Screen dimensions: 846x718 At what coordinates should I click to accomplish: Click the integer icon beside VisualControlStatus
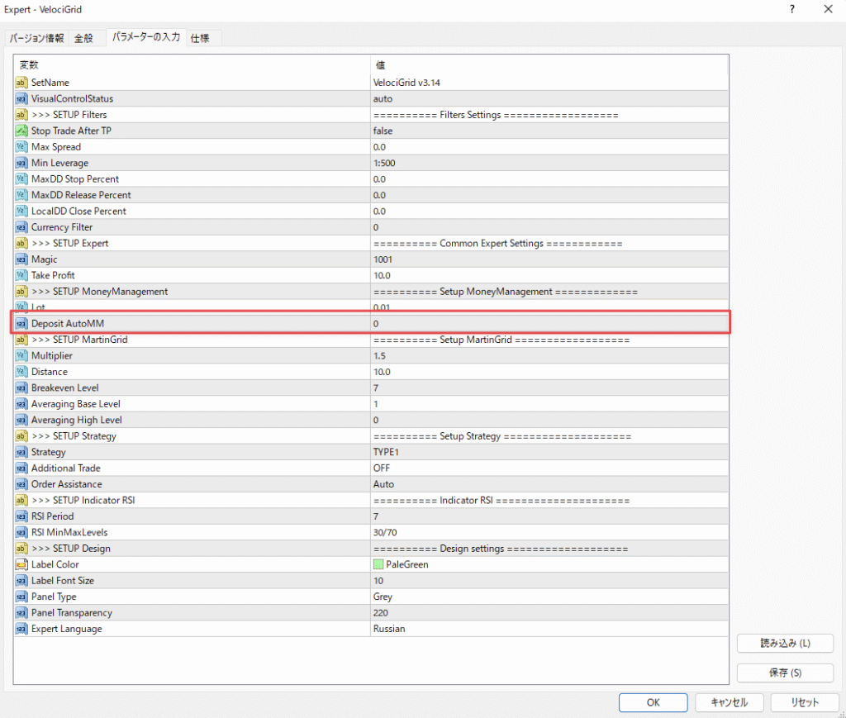tap(21, 98)
